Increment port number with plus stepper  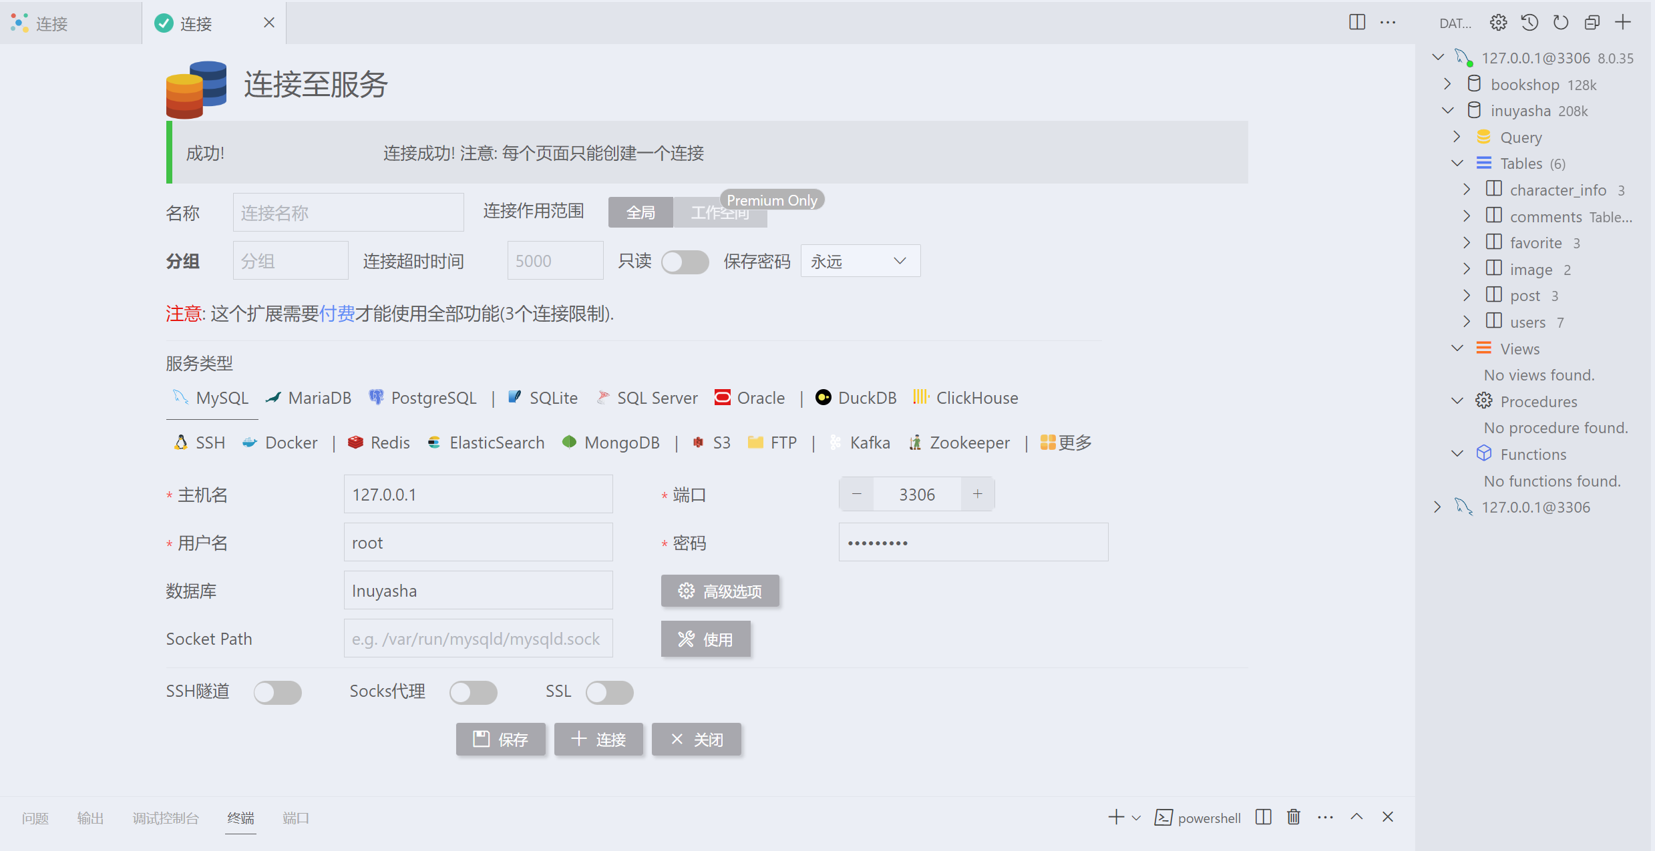pyautogui.click(x=975, y=495)
